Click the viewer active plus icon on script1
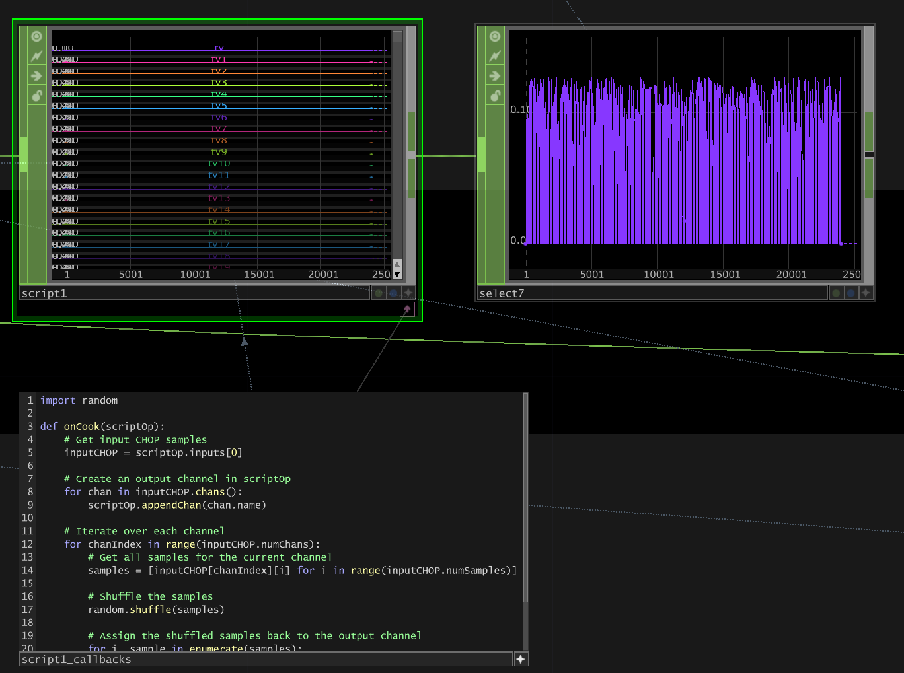 click(x=408, y=293)
